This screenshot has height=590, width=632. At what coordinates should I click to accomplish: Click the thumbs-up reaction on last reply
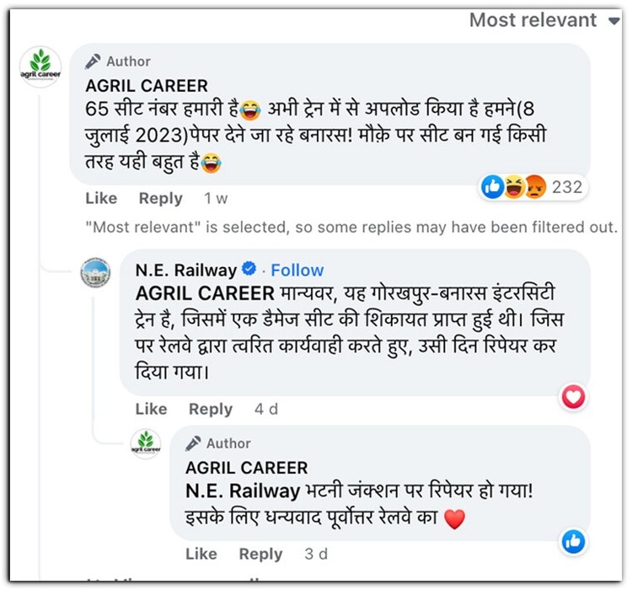(x=574, y=540)
